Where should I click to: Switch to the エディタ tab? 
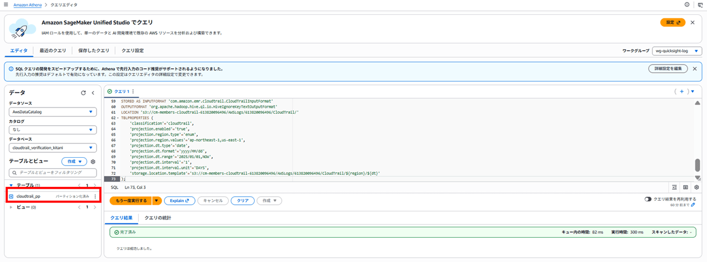pyautogui.click(x=19, y=51)
